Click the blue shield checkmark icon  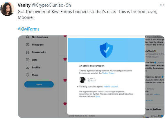pyautogui.click(x=106, y=50)
